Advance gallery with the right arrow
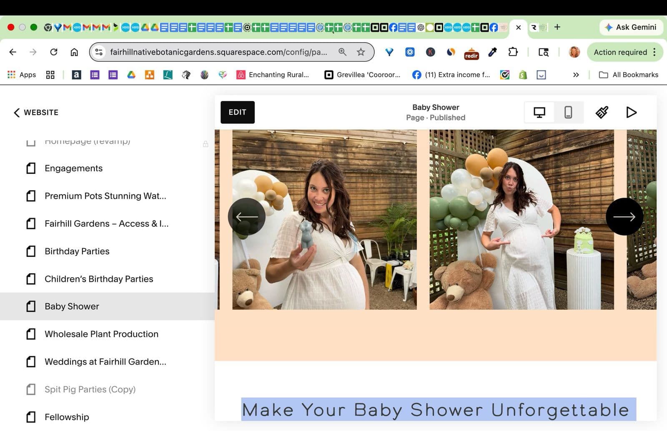667x431 pixels. (624, 217)
